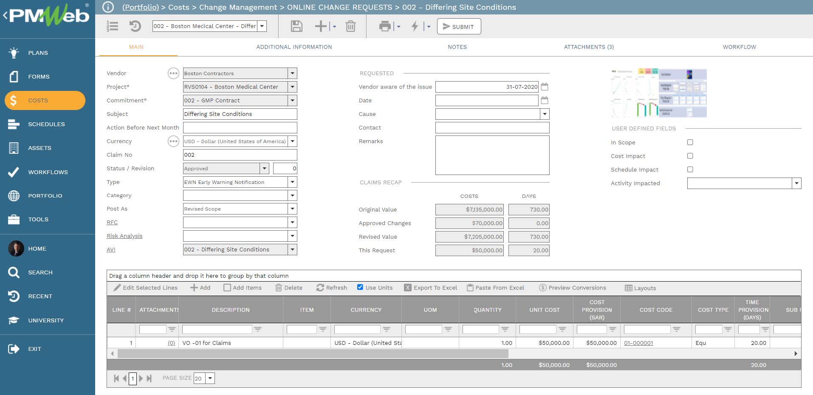Go to next page in grid pager
Image resolution: width=813 pixels, height=395 pixels.
click(x=141, y=378)
